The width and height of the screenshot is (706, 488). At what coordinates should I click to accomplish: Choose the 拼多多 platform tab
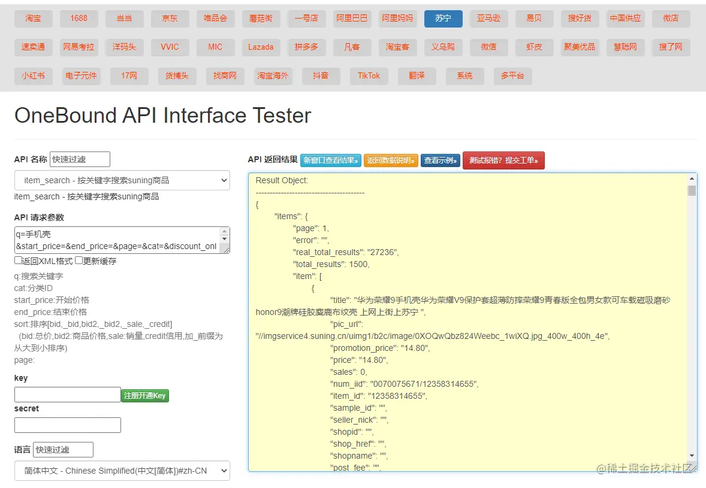[x=306, y=47]
